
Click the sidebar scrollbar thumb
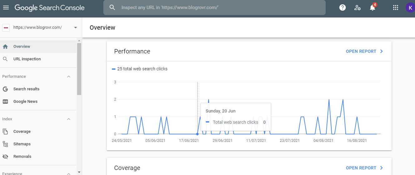79,69
